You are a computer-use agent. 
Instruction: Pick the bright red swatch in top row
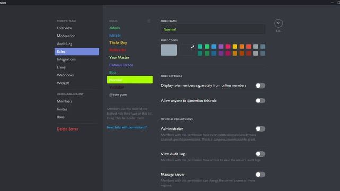249,46
